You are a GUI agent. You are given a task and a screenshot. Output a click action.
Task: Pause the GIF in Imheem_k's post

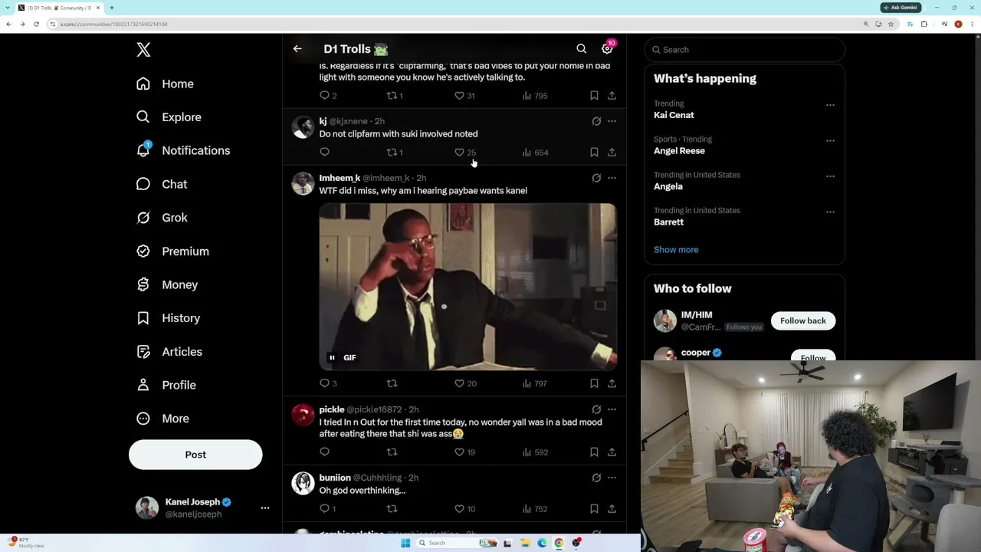click(x=332, y=357)
